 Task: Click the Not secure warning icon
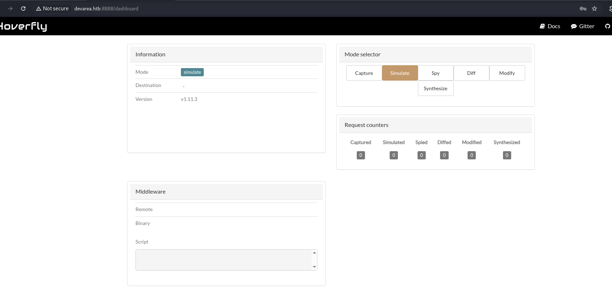(x=39, y=9)
